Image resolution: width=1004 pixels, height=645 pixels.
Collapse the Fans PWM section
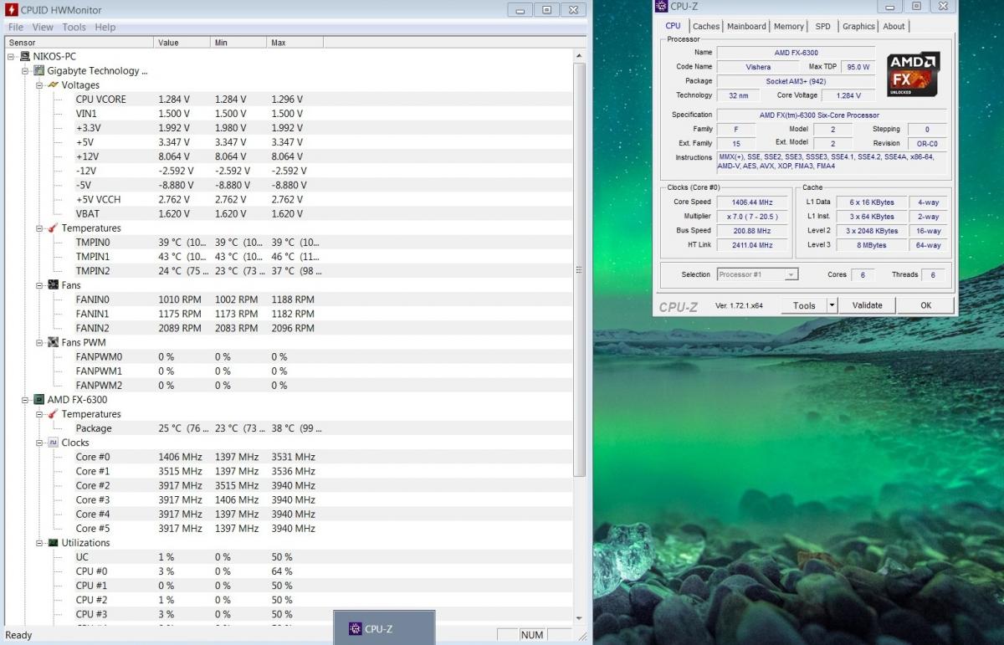(39, 342)
